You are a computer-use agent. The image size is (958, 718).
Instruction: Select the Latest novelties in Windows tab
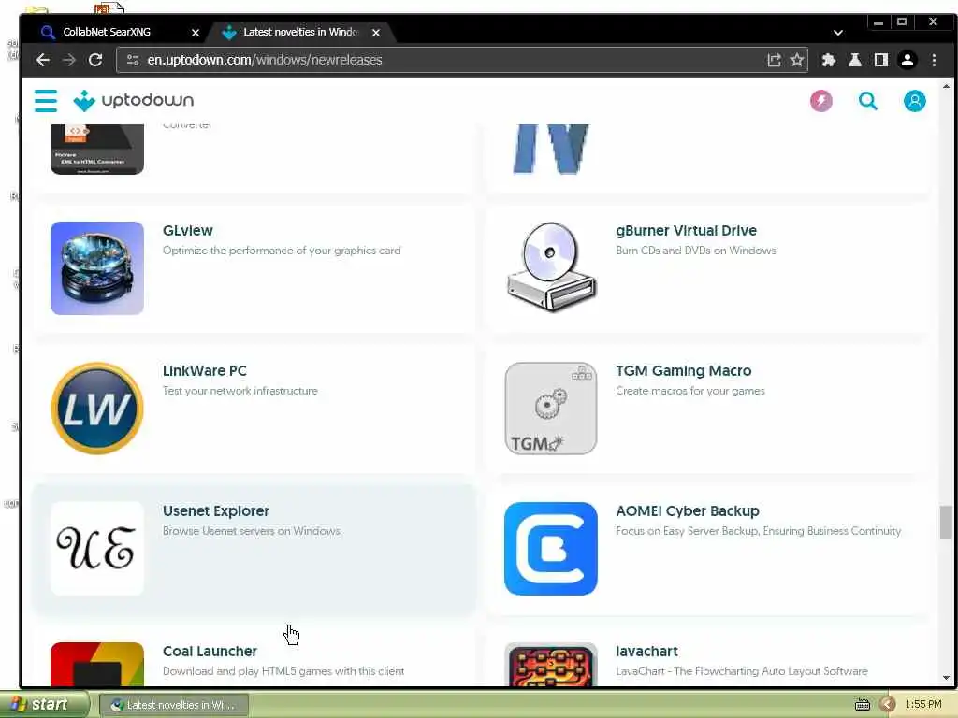(299, 32)
